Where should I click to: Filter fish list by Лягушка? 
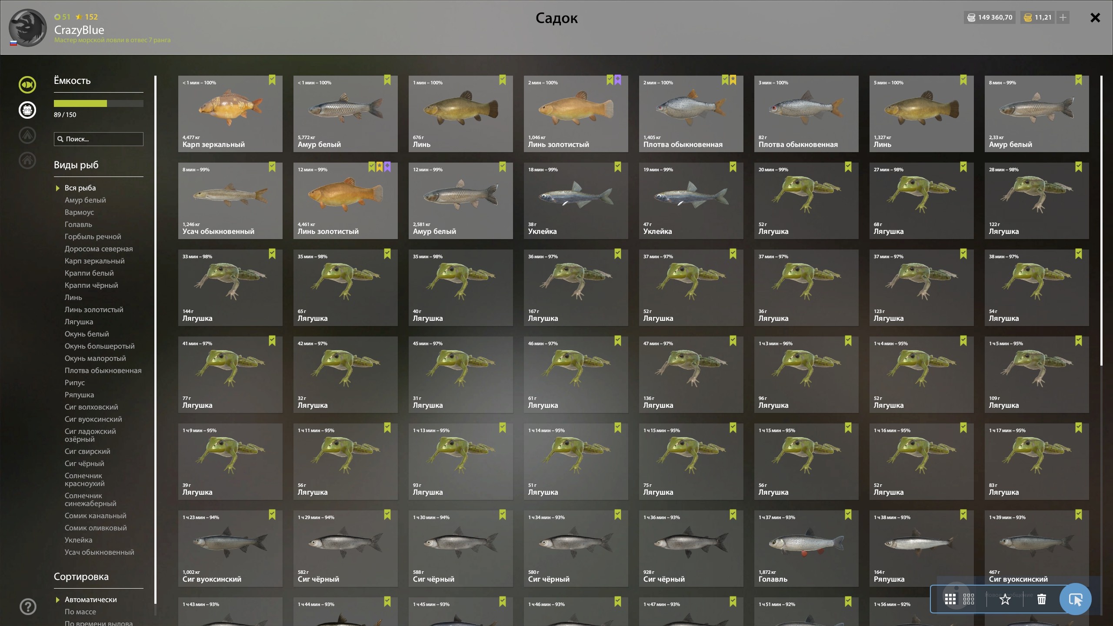[x=79, y=322]
